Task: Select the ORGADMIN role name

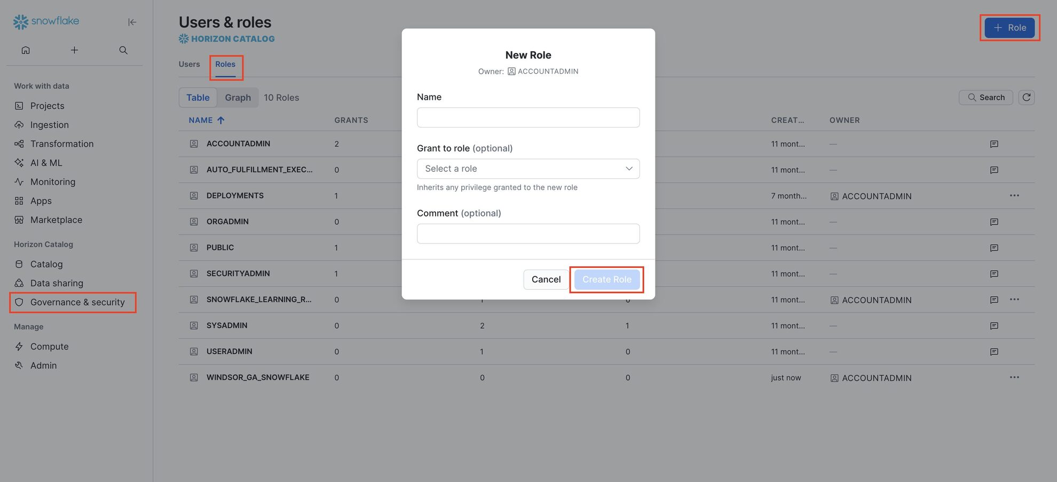Action: (x=227, y=222)
